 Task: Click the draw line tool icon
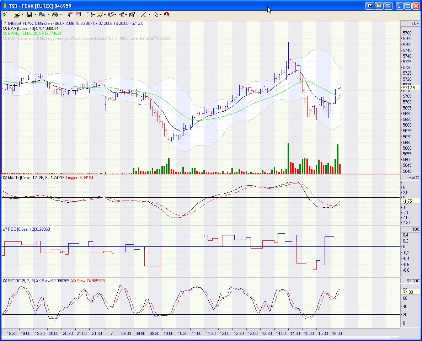coord(143,15)
